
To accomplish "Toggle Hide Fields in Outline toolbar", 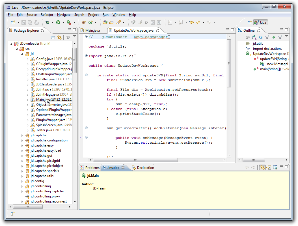I will (261, 37).
